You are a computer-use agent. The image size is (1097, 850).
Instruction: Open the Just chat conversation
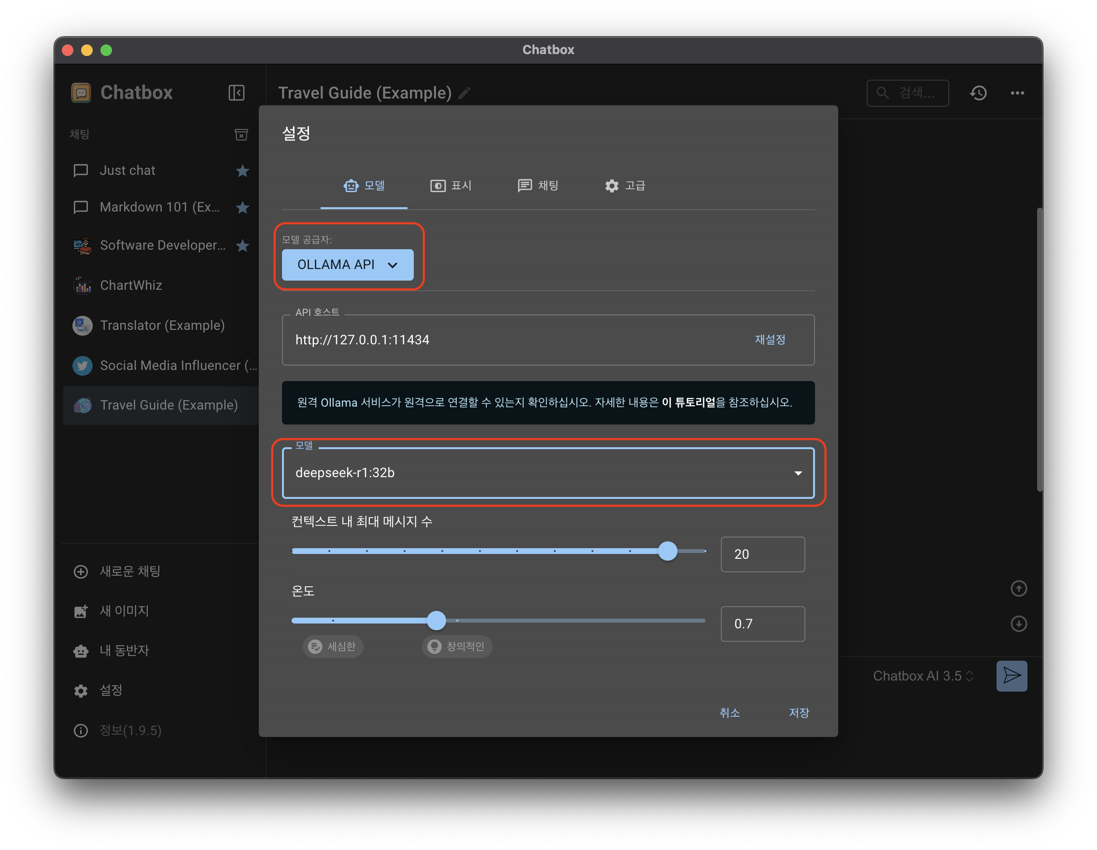click(161, 171)
